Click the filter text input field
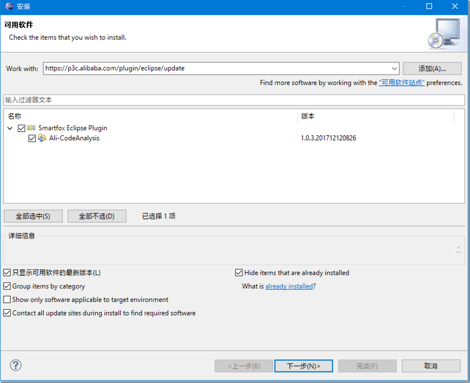Image resolution: width=470 pixels, height=383 pixels. (234, 100)
